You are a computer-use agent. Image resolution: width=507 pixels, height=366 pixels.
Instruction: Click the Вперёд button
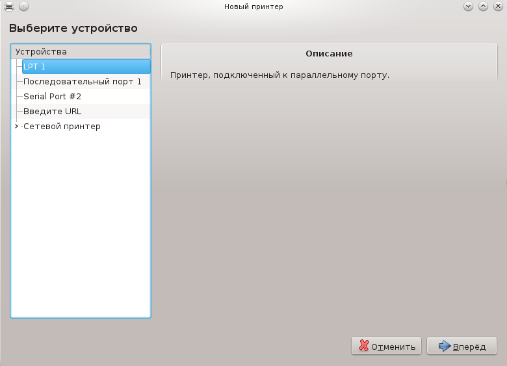(x=461, y=346)
